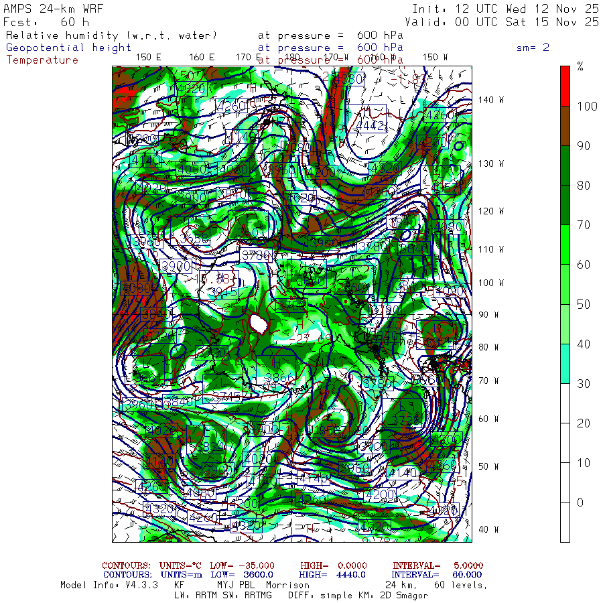Click the '0' color bar tick label

click(580, 503)
